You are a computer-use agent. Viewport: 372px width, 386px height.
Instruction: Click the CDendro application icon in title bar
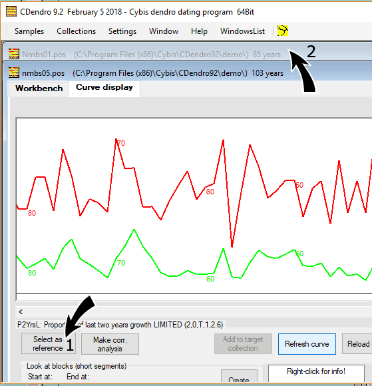click(x=11, y=11)
